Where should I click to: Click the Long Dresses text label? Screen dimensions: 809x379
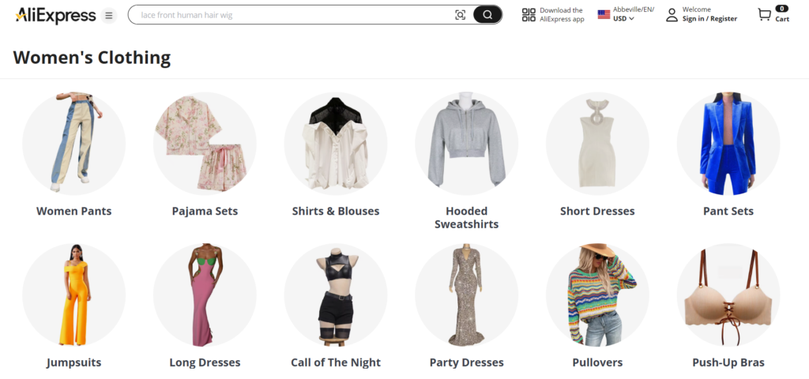(205, 363)
